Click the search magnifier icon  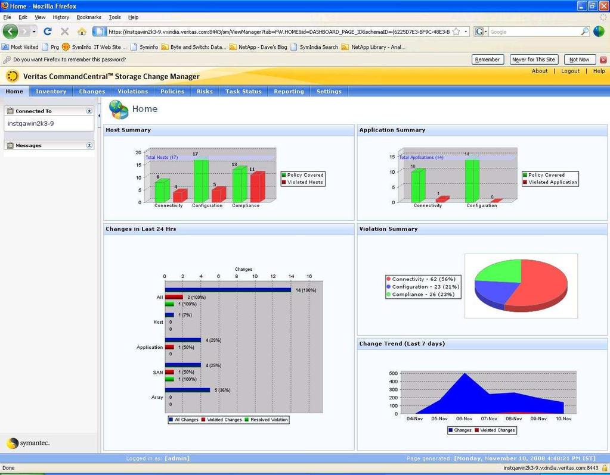tap(585, 32)
